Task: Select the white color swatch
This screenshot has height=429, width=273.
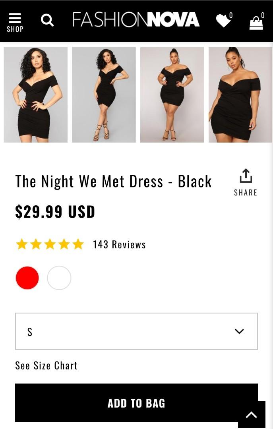Action: point(59,278)
